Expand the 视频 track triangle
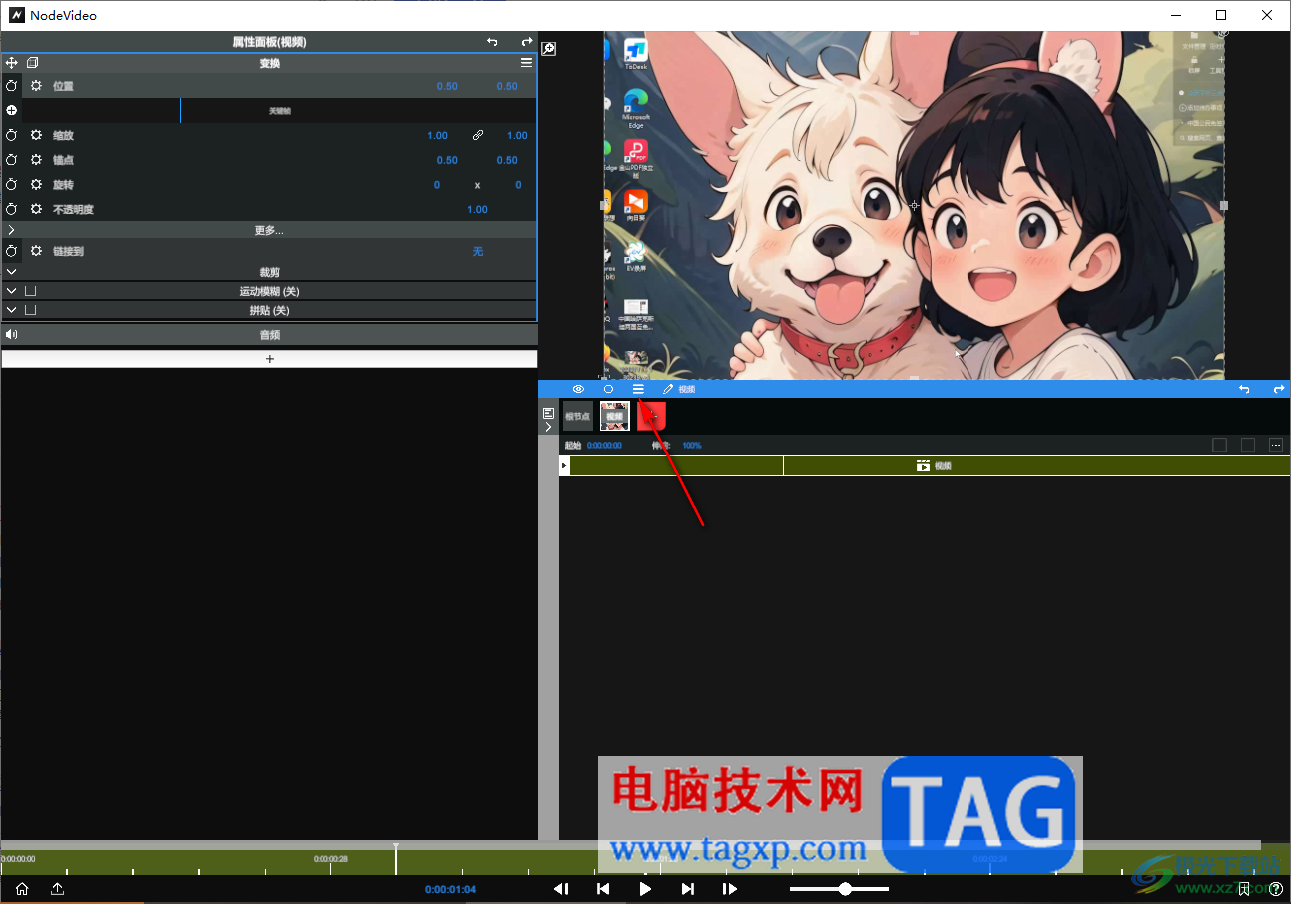Viewport: 1291px width, 904px height. (x=564, y=465)
